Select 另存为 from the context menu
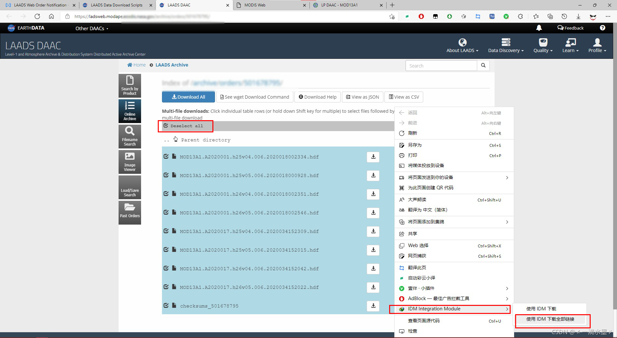 coord(454,145)
